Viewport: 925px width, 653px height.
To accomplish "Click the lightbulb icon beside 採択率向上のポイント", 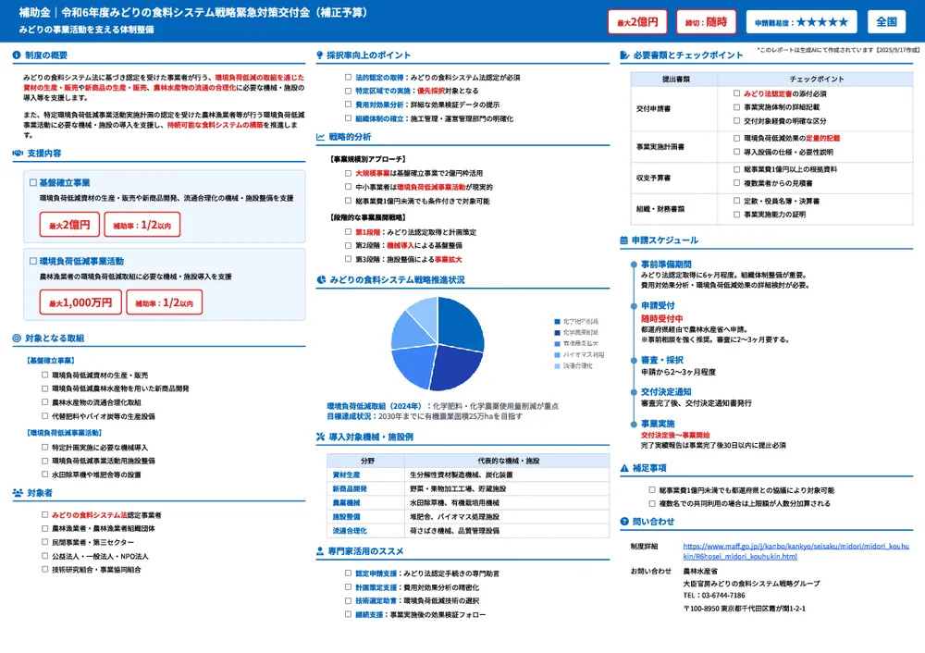I will (x=320, y=55).
